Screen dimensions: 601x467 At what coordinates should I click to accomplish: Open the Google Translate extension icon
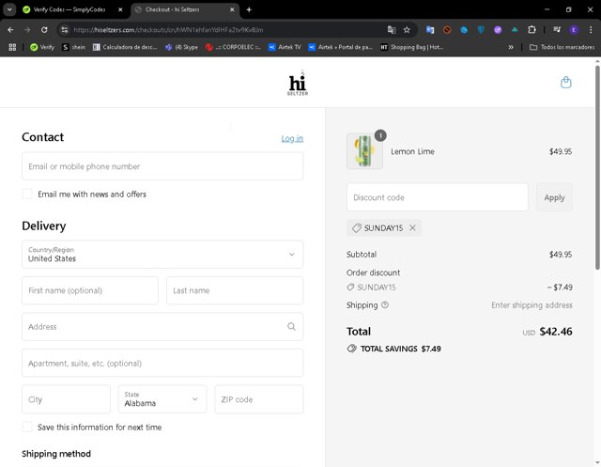point(430,30)
